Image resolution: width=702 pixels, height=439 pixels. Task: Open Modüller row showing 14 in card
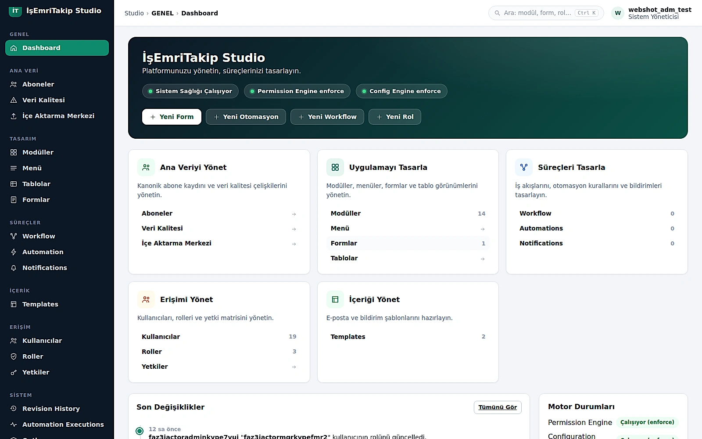pyautogui.click(x=408, y=213)
